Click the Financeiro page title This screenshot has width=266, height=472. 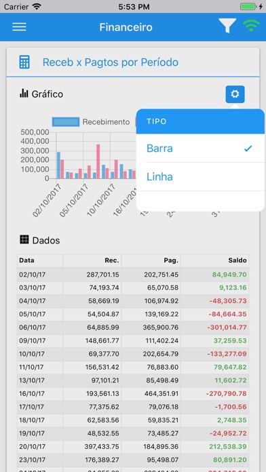[126, 27]
